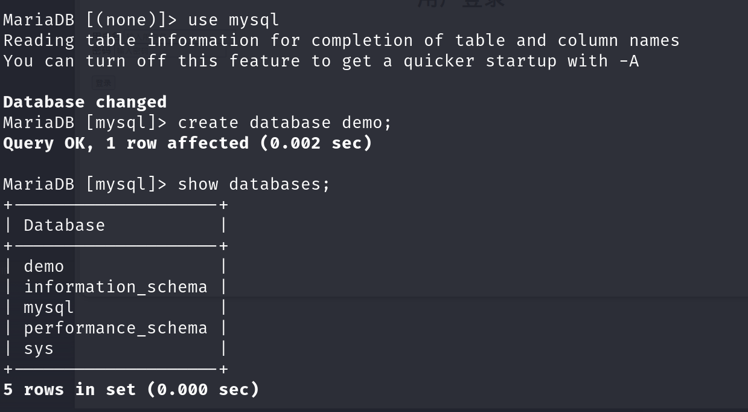Click the 'You can turn off this feature' line
The width and height of the screenshot is (748, 412).
(320, 61)
